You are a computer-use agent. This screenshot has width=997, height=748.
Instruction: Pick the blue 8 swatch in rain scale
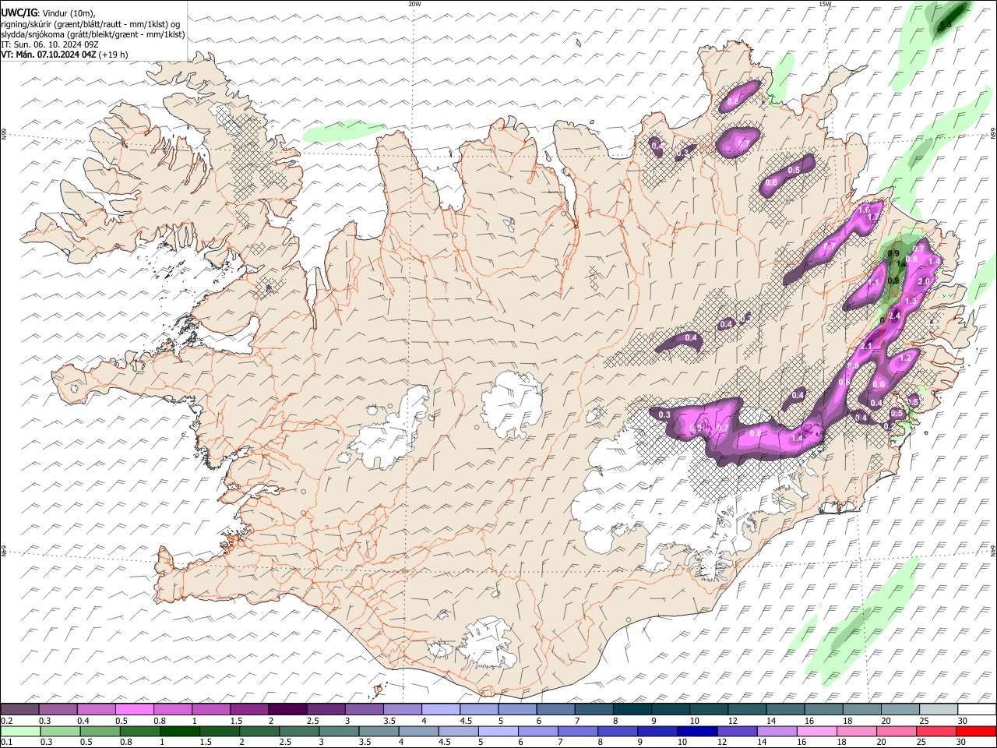618,732
